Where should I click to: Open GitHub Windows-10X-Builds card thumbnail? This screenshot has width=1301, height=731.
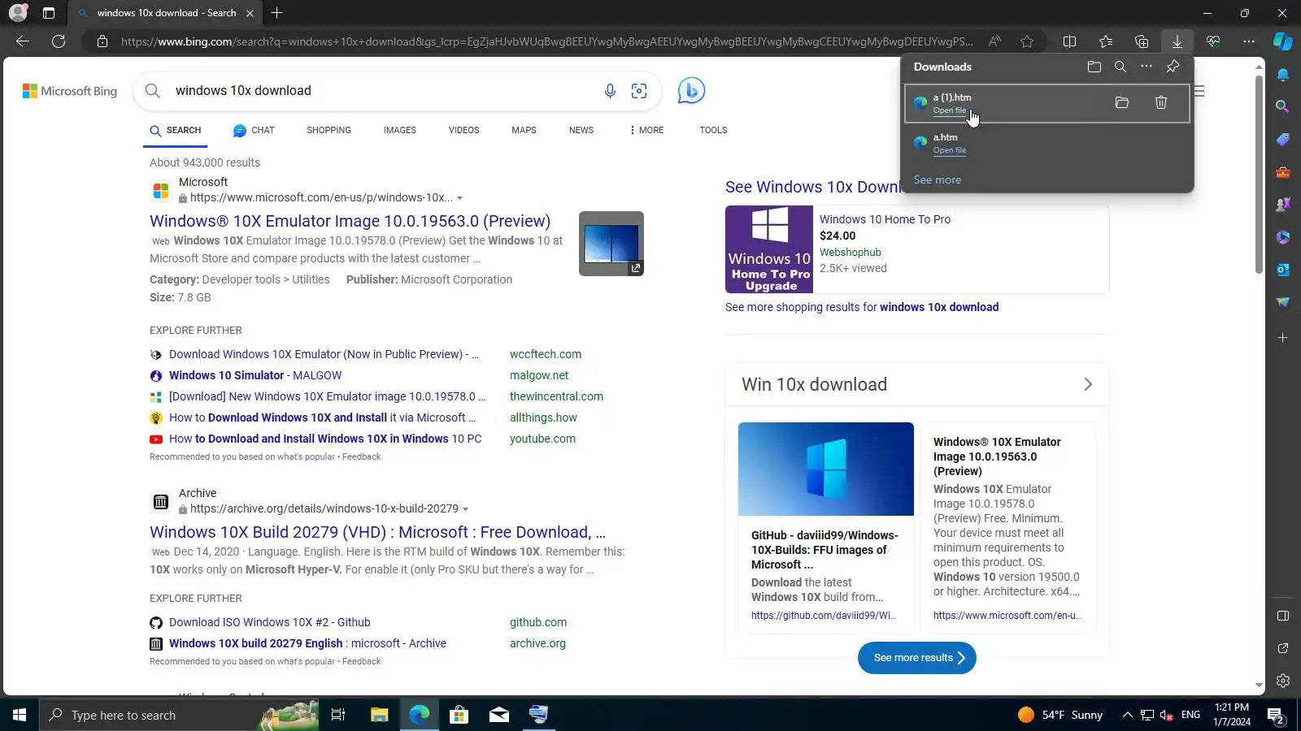826,469
